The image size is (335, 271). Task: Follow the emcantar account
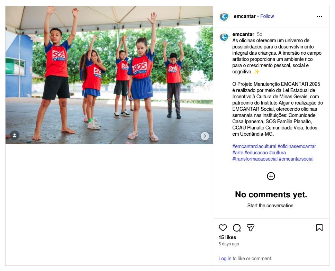click(x=267, y=16)
